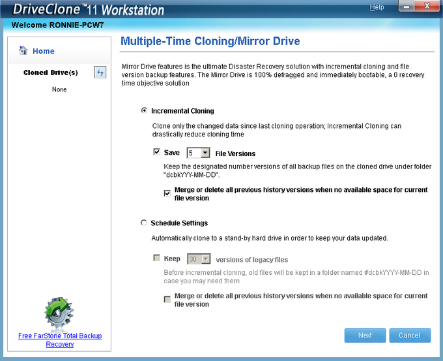Expand the Keep versions number dropdown
This screenshot has height=361, width=443.
pos(205,260)
